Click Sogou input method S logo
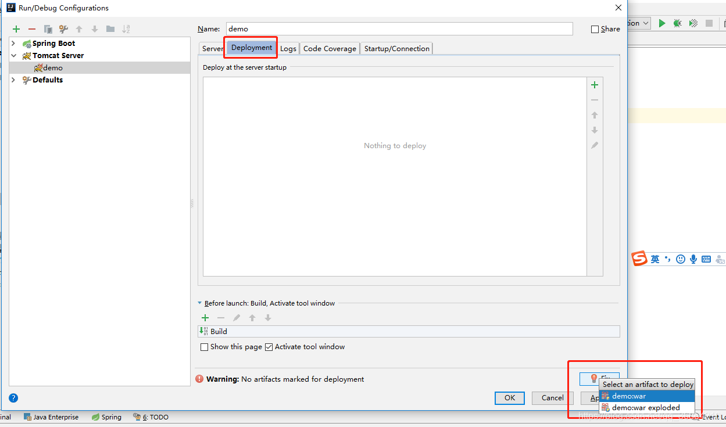Image resolution: width=726 pixels, height=427 pixels. pos(639,259)
